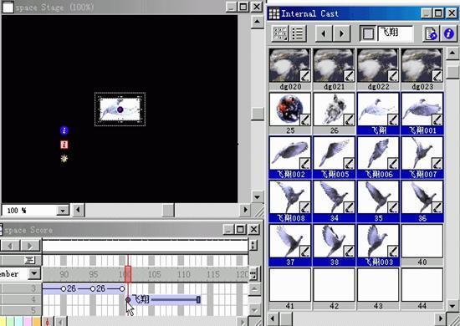Select empty cast slot 43

(378, 289)
